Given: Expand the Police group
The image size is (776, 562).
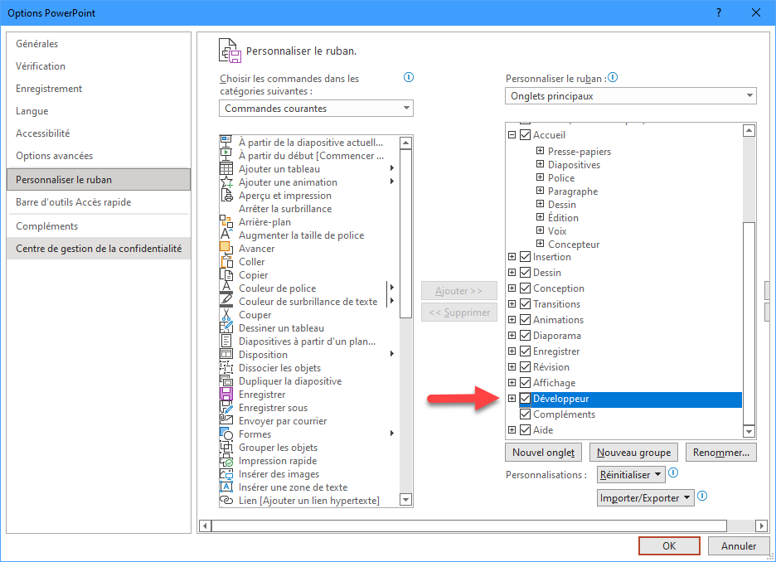Looking at the screenshot, I should tap(540, 177).
